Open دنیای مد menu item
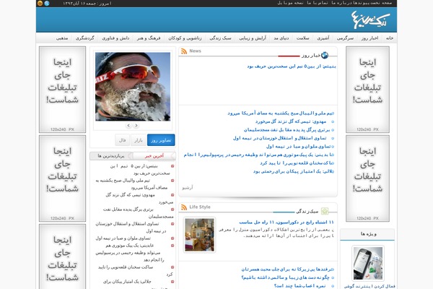 [x=281, y=38]
